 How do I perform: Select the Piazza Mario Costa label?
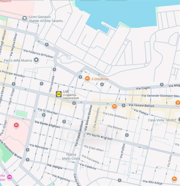click(x=71, y=157)
